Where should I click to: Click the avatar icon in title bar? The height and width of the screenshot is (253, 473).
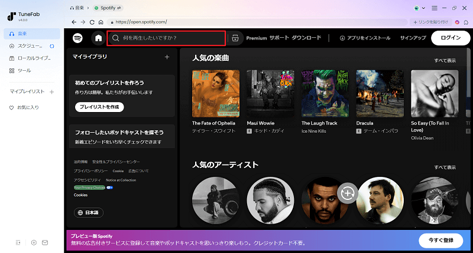417,8
